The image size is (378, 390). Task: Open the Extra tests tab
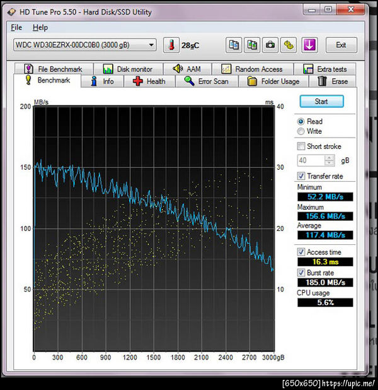click(325, 69)
